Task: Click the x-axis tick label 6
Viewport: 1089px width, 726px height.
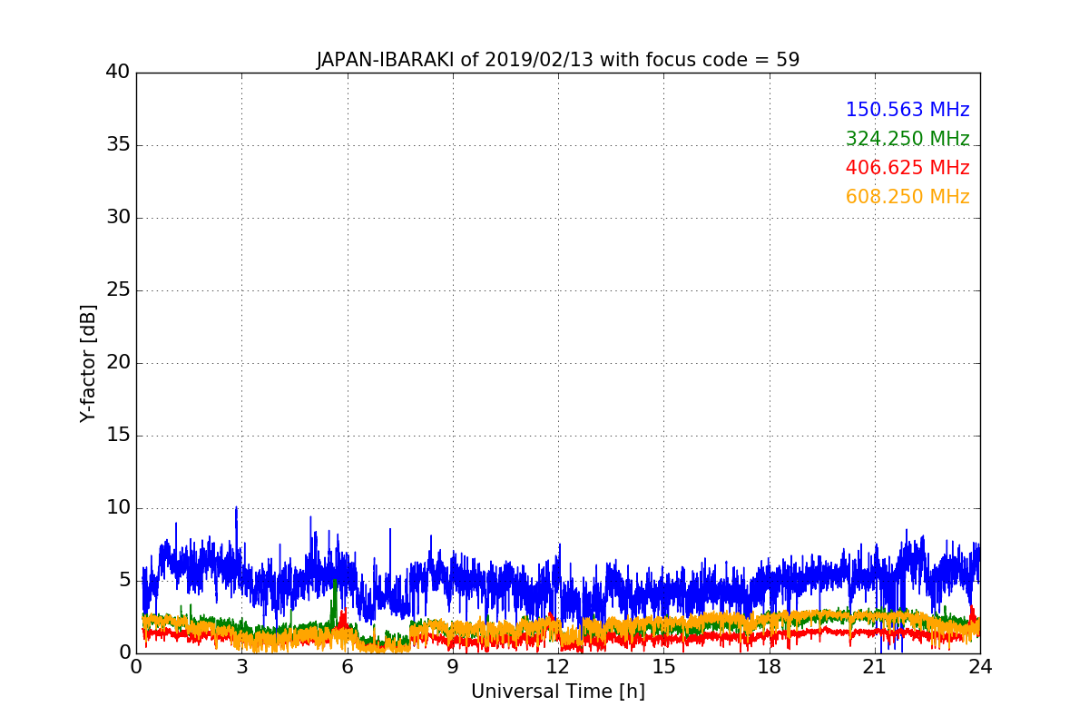Action: coord(347,666)
